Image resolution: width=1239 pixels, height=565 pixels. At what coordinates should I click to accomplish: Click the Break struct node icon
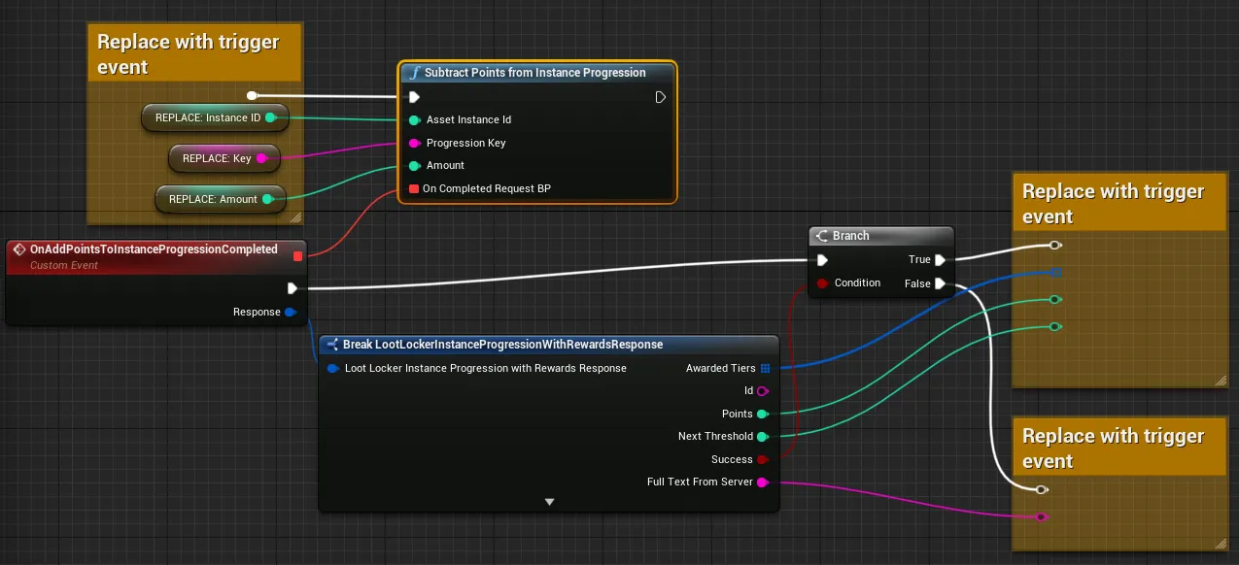[332, 345]
